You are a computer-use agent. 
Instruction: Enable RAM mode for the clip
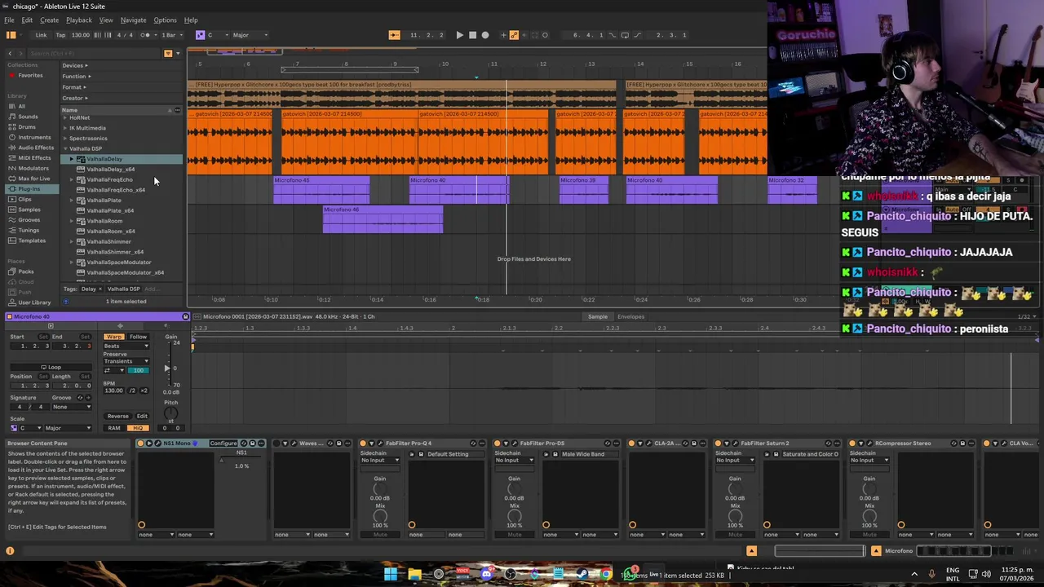(114, 428)
